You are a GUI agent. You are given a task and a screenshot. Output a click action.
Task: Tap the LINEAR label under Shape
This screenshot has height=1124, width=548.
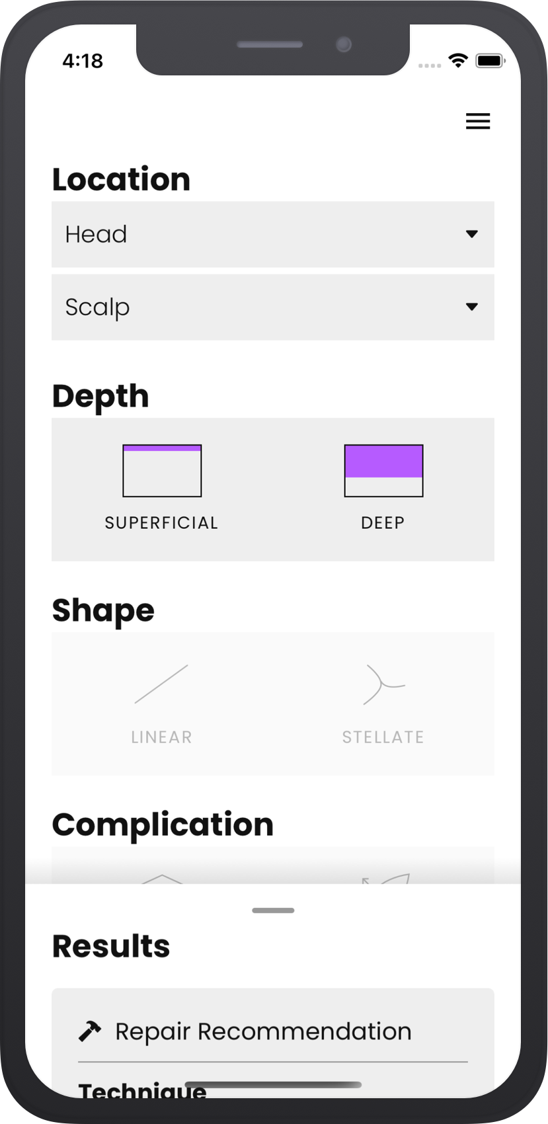point(161,737)
